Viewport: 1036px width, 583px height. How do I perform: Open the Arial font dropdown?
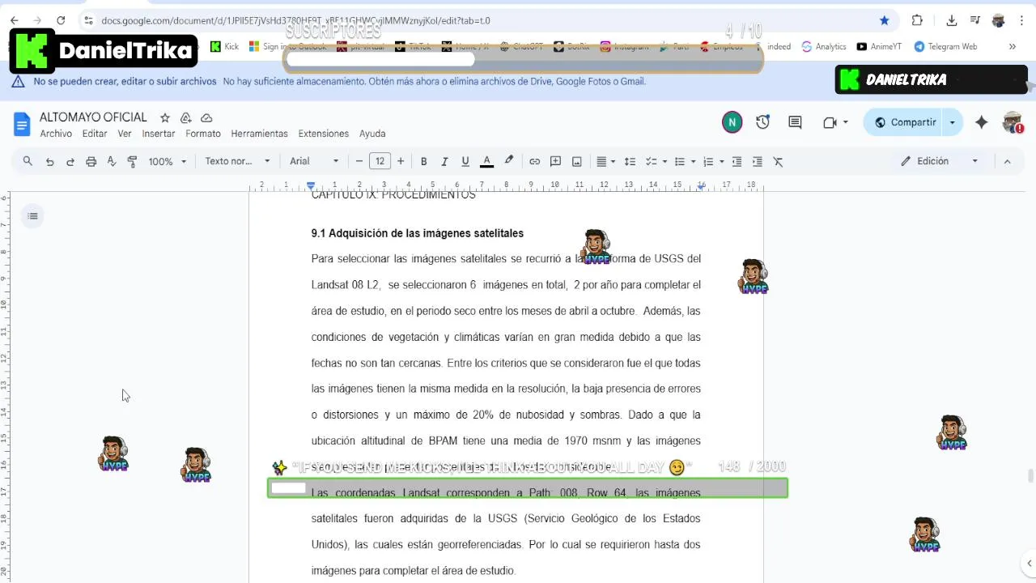pos(314,161)
